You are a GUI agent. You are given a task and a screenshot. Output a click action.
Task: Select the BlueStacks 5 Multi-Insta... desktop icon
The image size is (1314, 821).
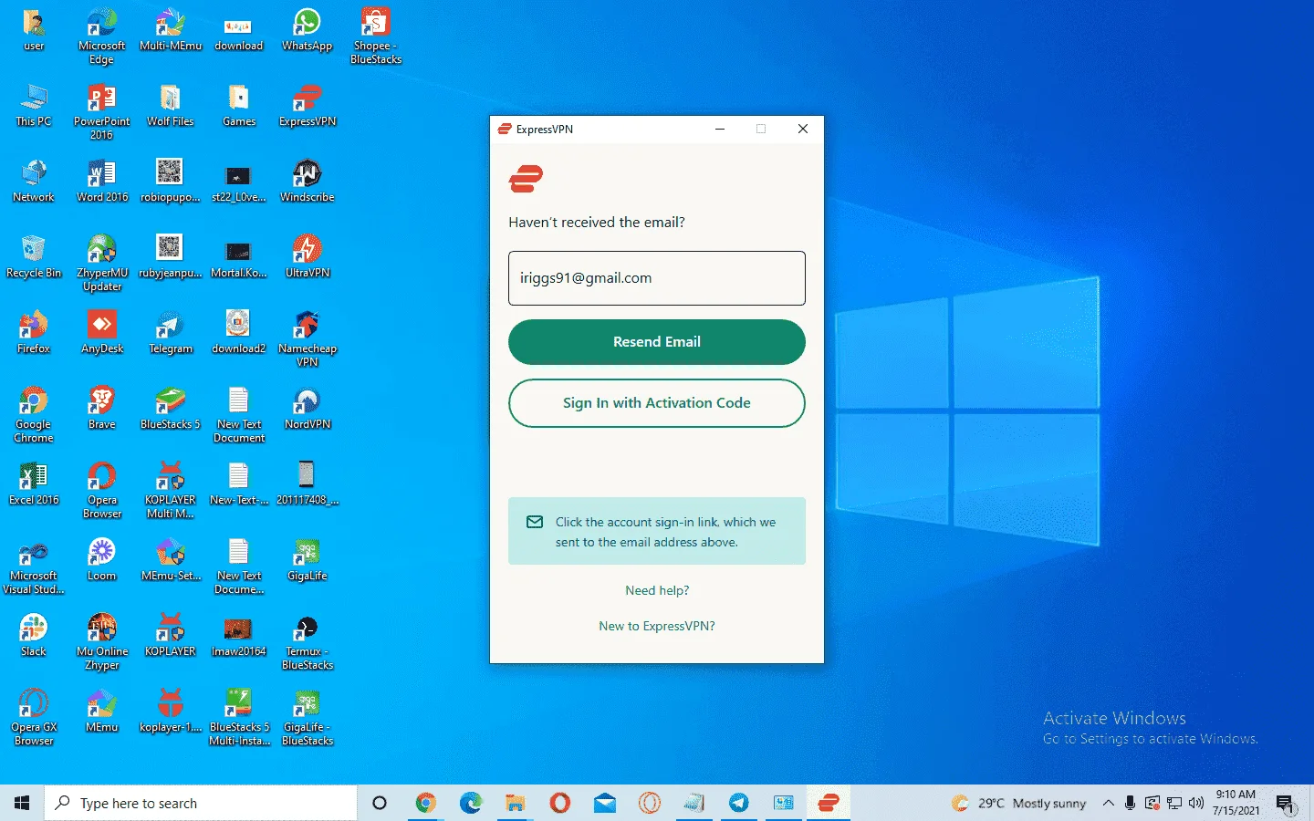(239, 718)
